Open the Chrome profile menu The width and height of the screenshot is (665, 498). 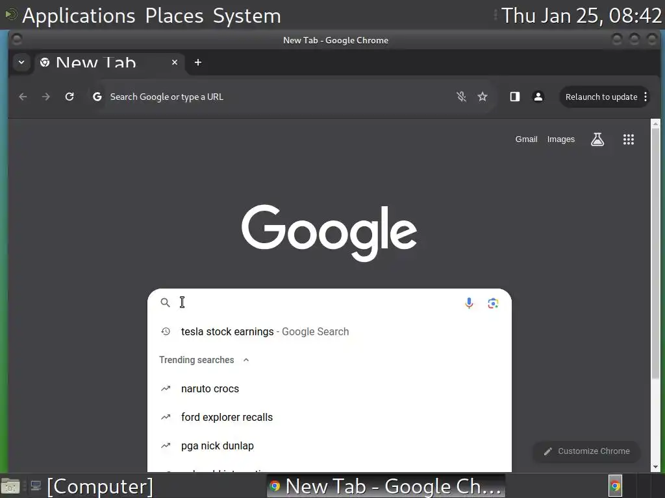coord(538,97)
